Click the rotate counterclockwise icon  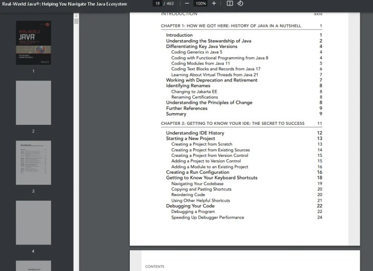[240, 4]
